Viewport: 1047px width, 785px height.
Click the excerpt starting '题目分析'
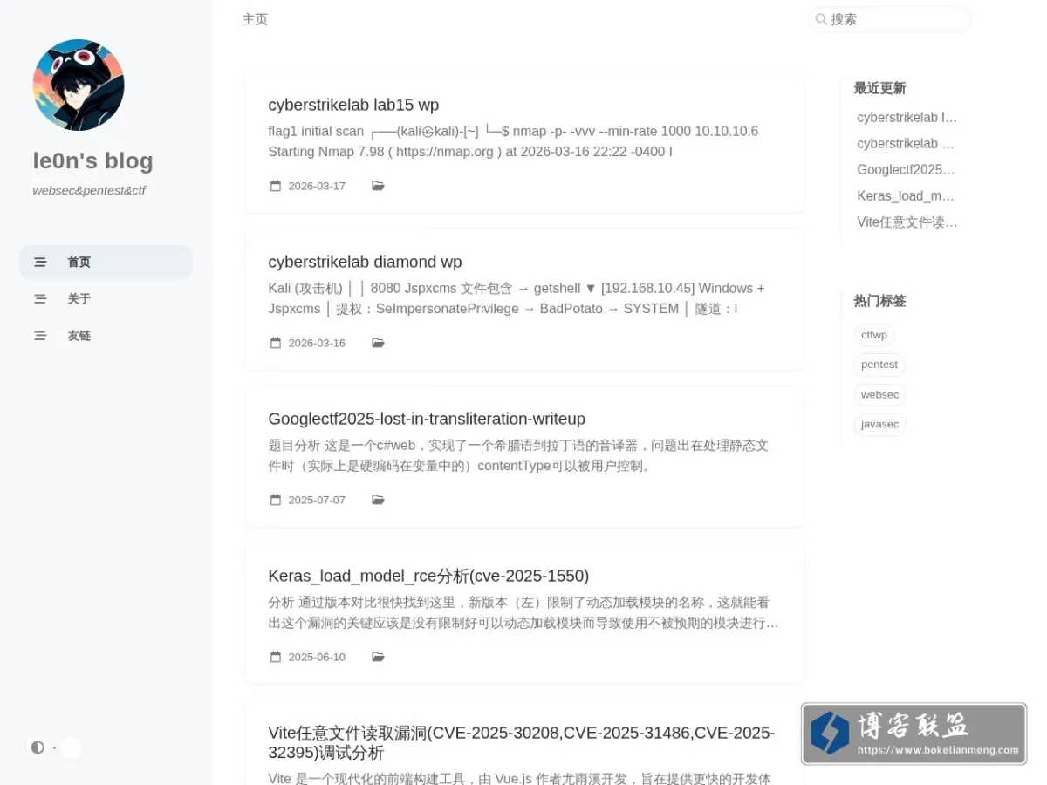tap(518, 455)
